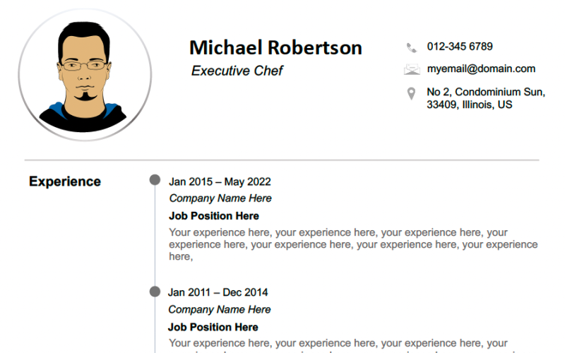Click the envelope email icon
Image resolution: width=565 pixels, height=353 pixels.
(412, 69)
